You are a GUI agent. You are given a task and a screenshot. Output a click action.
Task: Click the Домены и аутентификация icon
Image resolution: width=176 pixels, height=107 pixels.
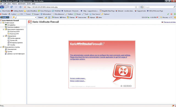[x=6, y=54]
